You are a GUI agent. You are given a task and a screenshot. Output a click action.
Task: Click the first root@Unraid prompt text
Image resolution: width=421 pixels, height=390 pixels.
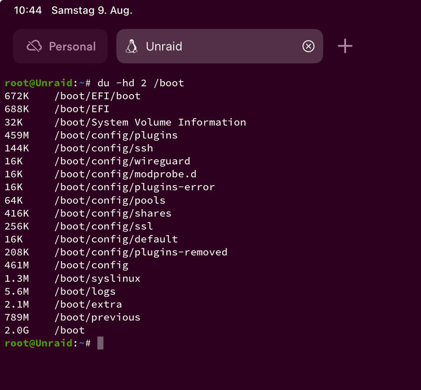[x=38, y=83]
